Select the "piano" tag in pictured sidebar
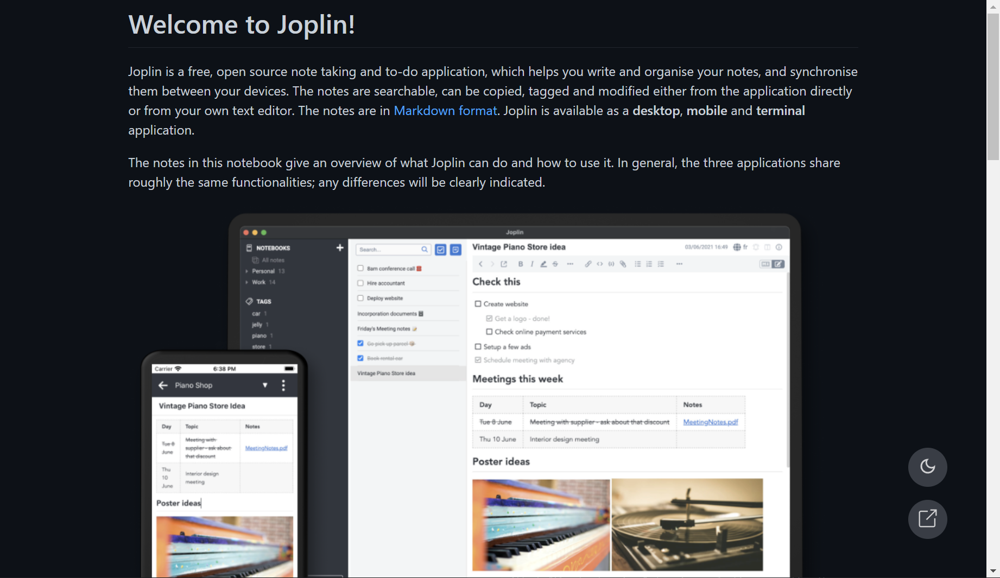The width and height of the screenshot is (1000, 578). point(260,336)
